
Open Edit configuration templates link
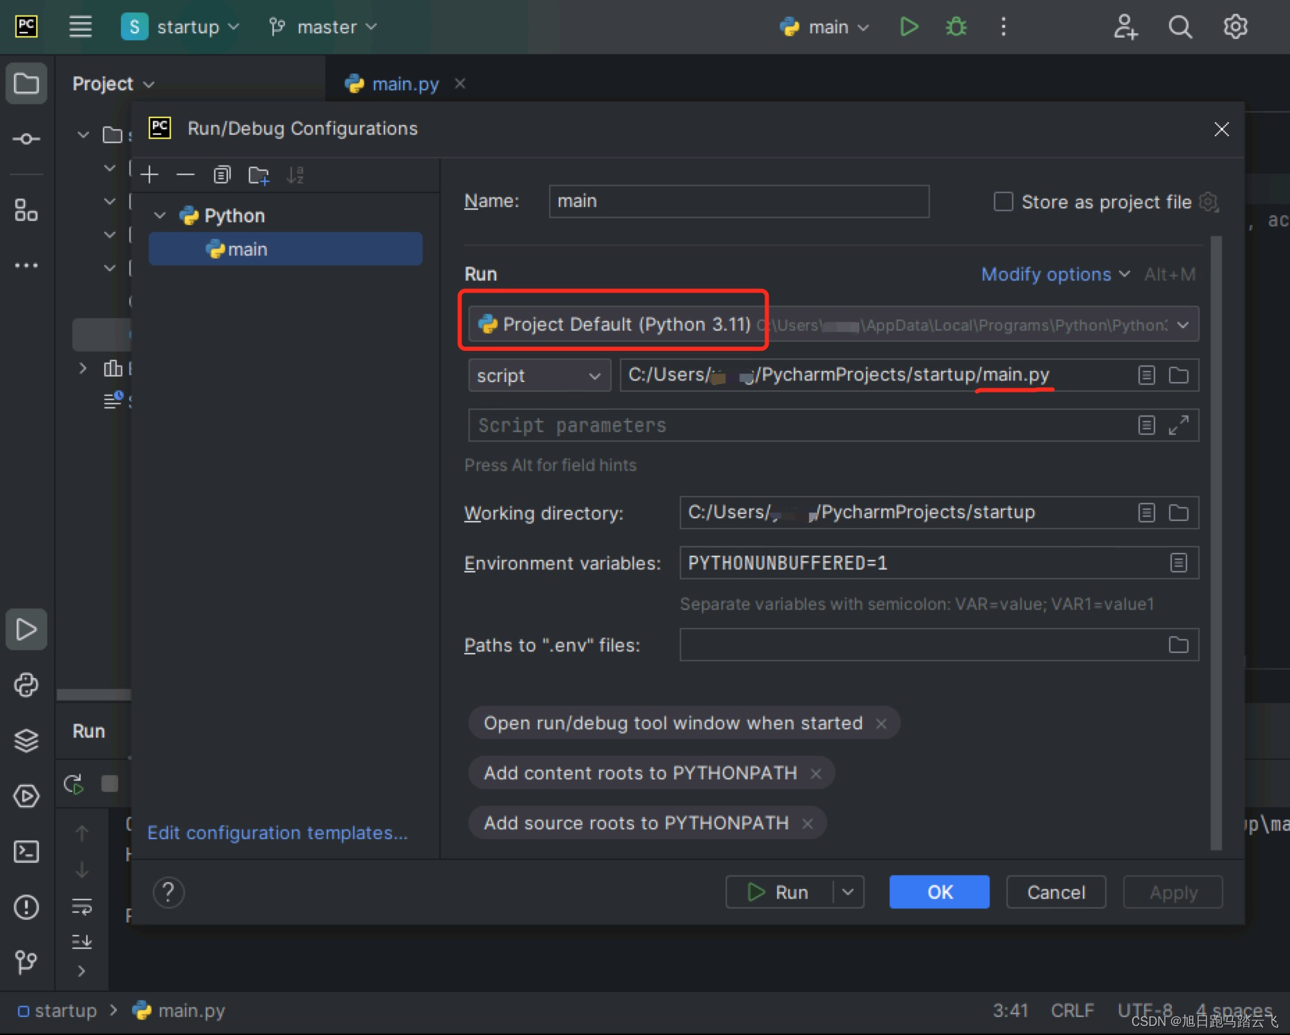point(277,833)
